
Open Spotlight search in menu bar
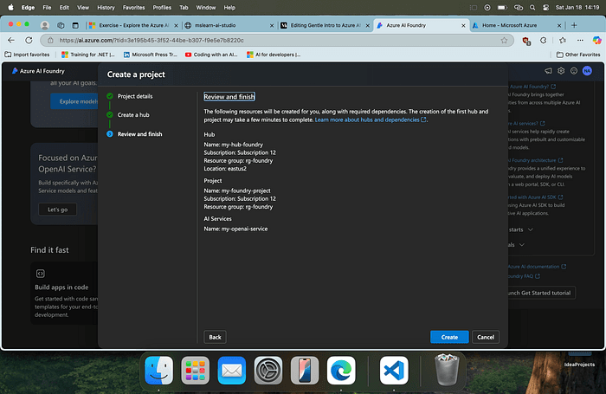pyautogui.click(x=532, y=7)
